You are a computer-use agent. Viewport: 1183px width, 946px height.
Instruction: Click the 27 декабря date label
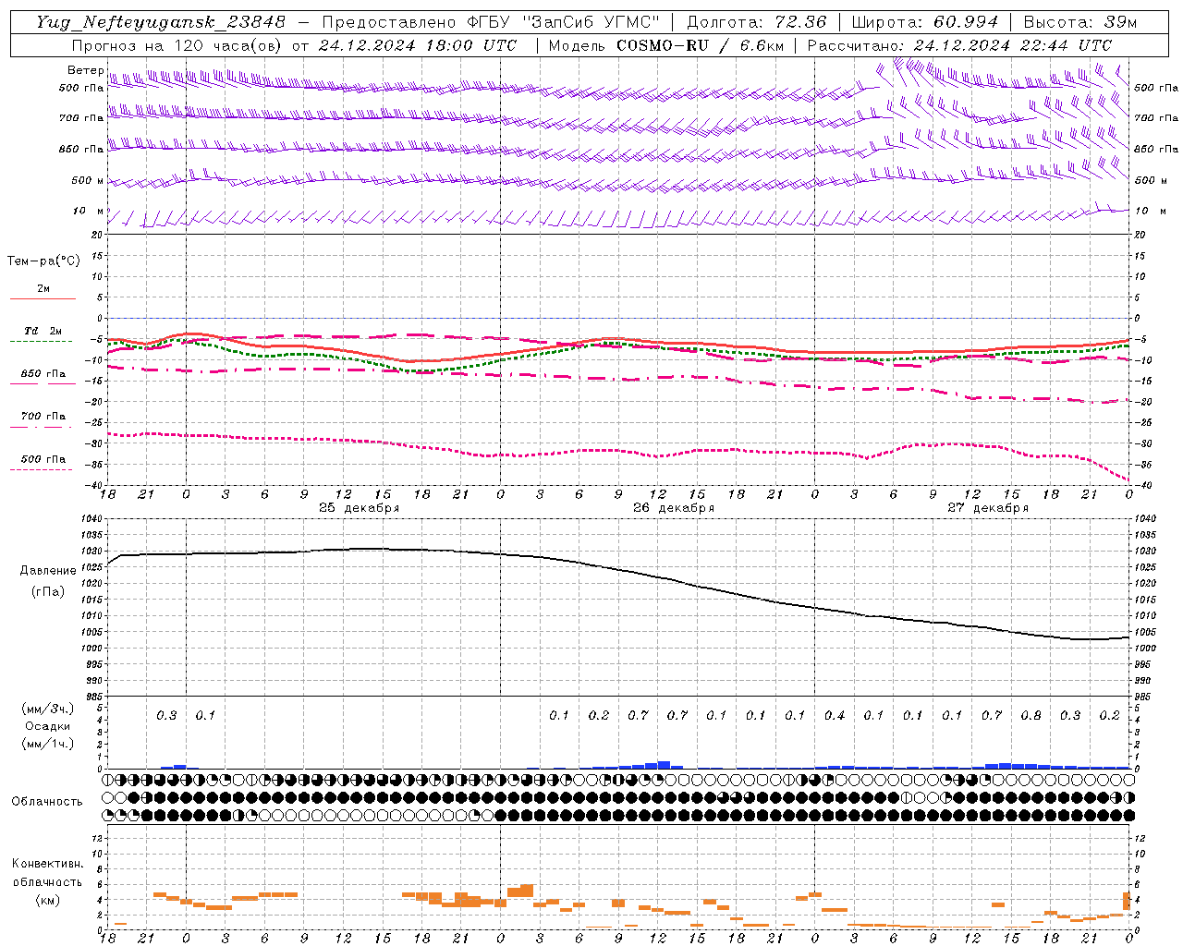coord(988,508)
